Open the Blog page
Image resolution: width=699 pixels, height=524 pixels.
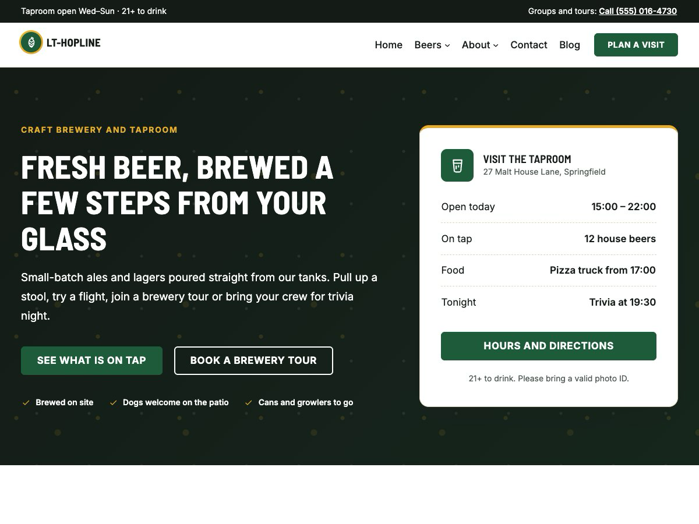570,45
